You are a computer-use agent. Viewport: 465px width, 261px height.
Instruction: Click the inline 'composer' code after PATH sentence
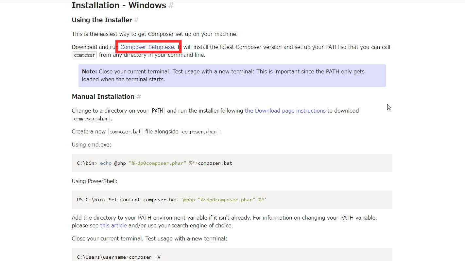84,55
